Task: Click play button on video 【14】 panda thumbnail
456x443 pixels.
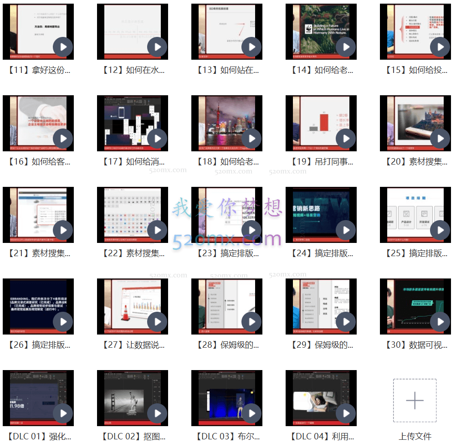Action: coord(346,47)
